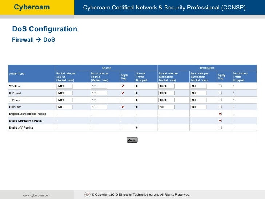Click the UDP Flood row label
The width and height of the screenshot is (265, 199).
[15, 93]
